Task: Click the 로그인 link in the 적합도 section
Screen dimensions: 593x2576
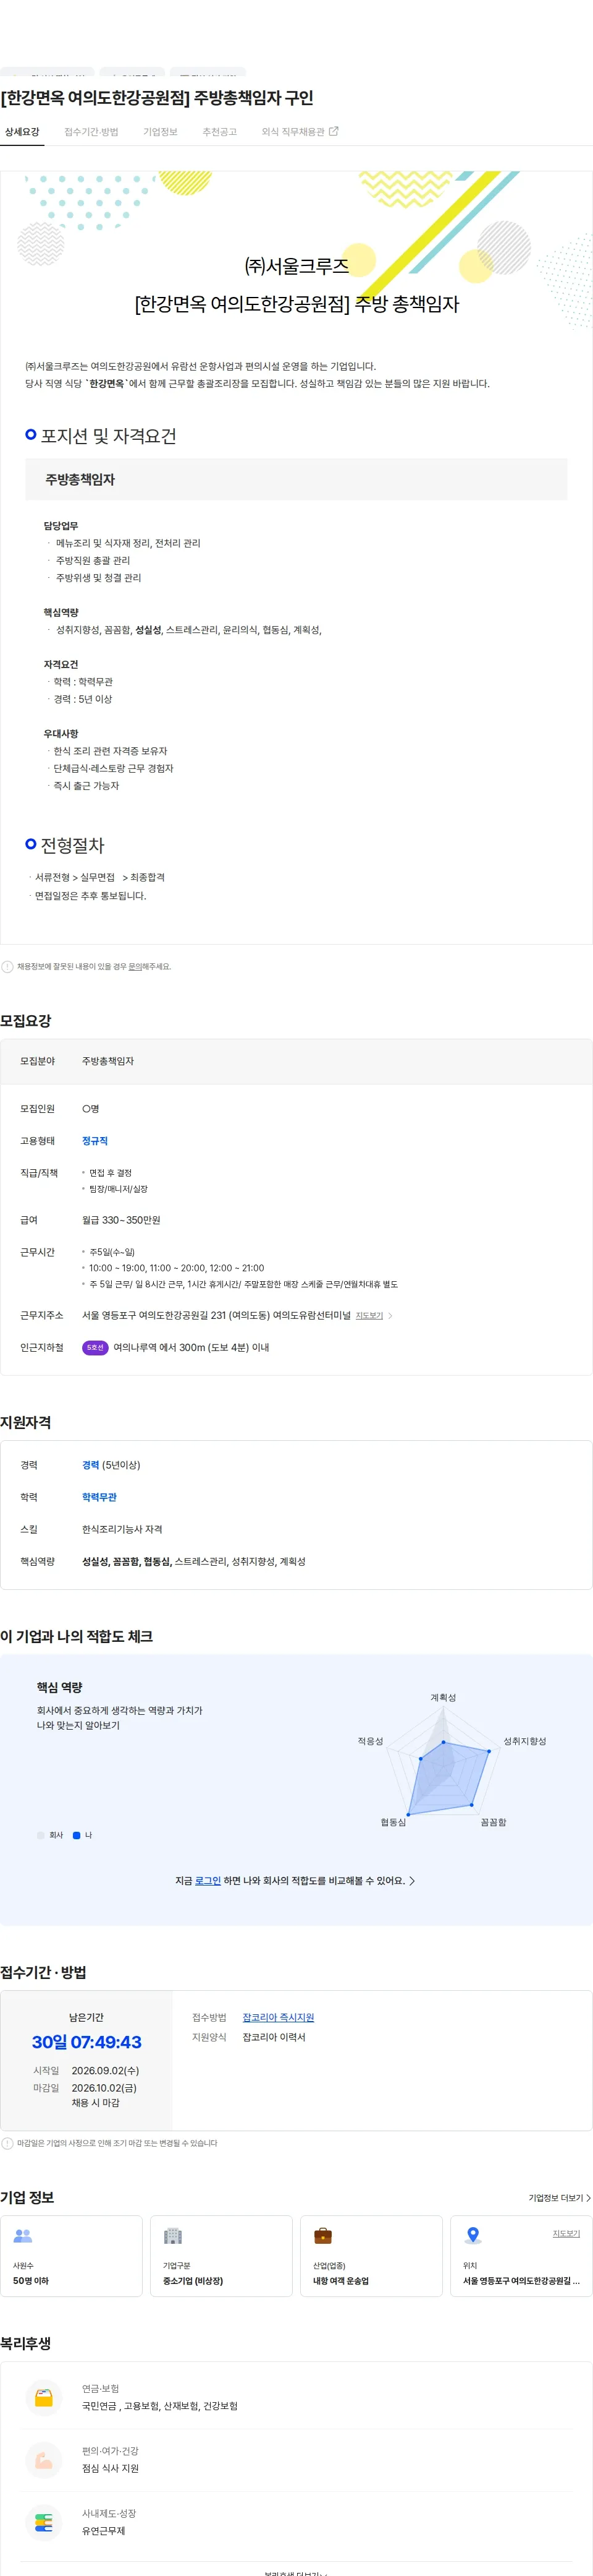Action: point(208,1881)
